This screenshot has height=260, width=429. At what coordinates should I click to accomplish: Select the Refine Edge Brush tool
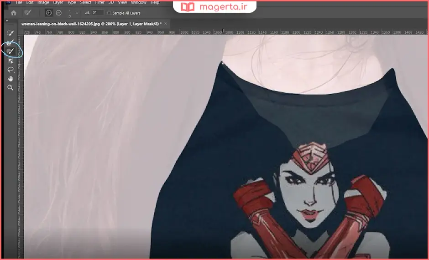pyautogui.click(x=10, y=42)
